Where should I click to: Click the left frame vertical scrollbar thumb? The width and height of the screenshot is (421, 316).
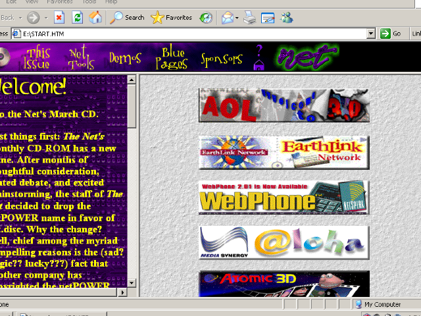tap(132, 106)
